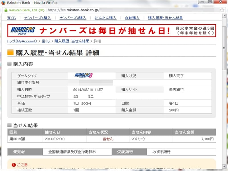This screenshot has height=171, width=228.
Task: Click the ナンバーズは毎日が抽せん日 banner
Action: 105,30
